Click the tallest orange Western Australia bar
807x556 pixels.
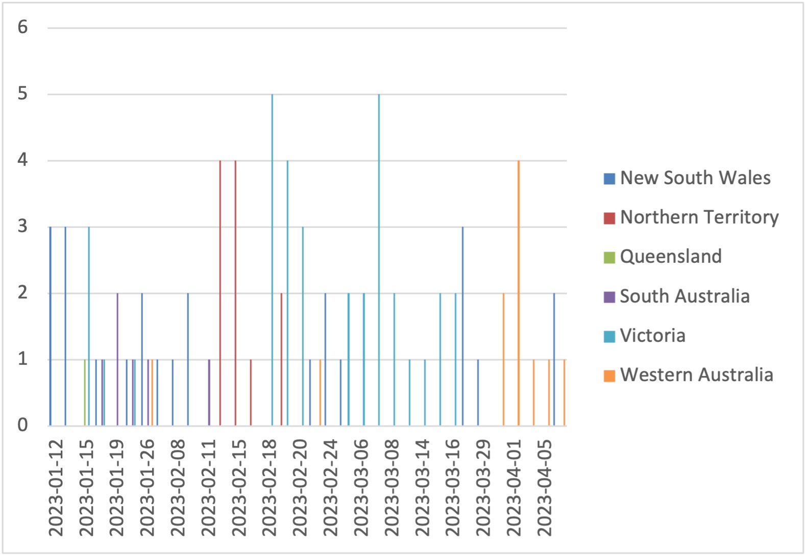click(x=519, y=293)
